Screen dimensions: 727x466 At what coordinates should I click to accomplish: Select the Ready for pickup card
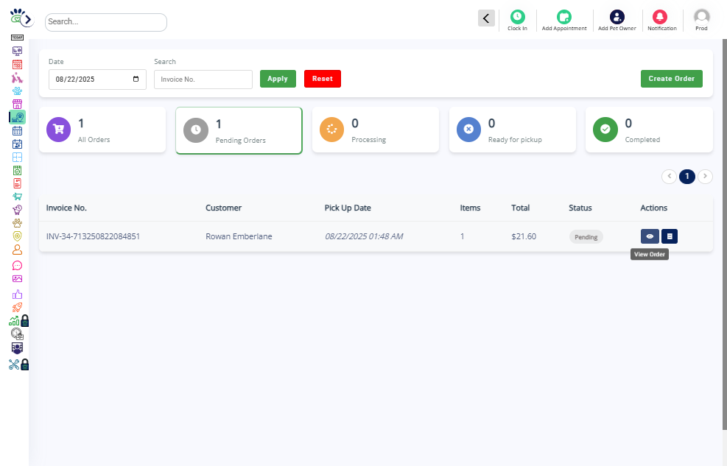click(x=513, y=130)
